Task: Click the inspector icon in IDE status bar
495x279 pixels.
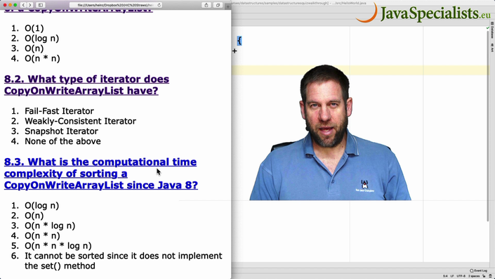Action: click(x=490, y=276)
